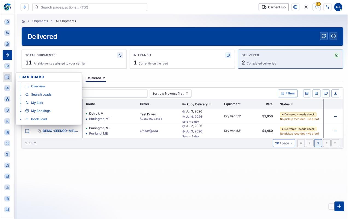
Task: Select the shipments box icon in the sidebar
Action: [x=7, y=55]
